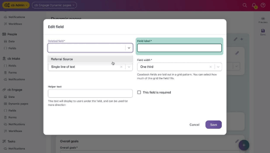The width and height of the screenshot is (270, 153).
Task: Expand the Deleted field dropdown arrow
Action: point(129,48)
